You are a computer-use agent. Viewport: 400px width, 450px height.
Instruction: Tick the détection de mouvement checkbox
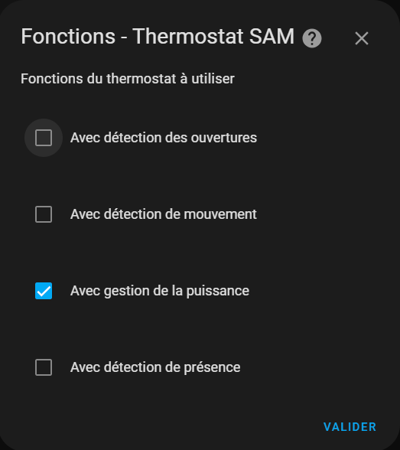click(44, 214)
